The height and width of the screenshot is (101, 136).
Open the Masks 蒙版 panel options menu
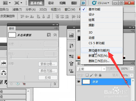pos(56,28)
